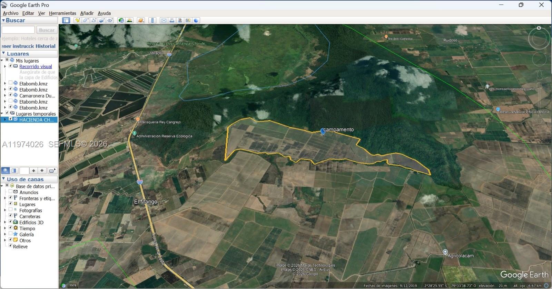Enable the Fotografías layer checkbox
This screenshot has height=289, width=552.
[x=10, y=210]
